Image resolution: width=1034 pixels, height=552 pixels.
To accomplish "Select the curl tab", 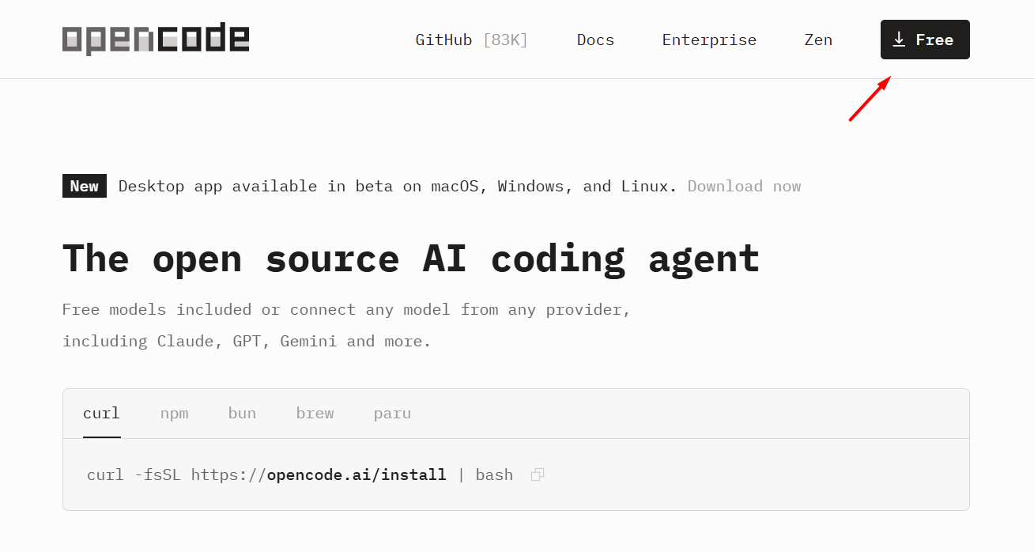I will [x=101, y=413].
